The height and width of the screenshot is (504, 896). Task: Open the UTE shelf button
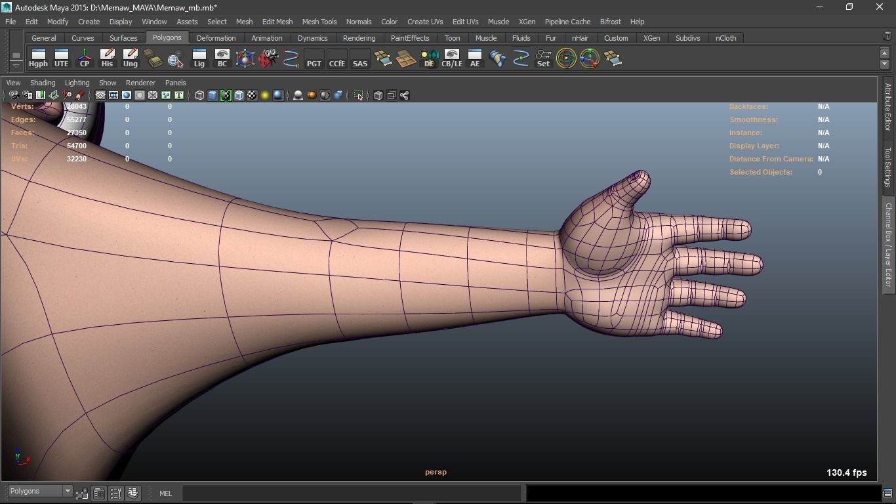click(x=61, y=58)
